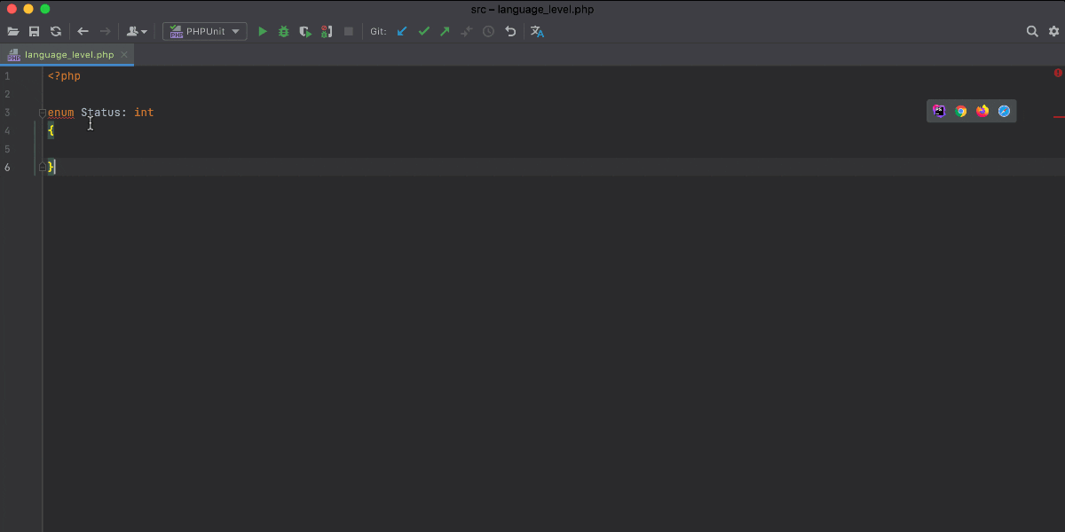Click Run with Coverage icon

(x=305, y=31)
